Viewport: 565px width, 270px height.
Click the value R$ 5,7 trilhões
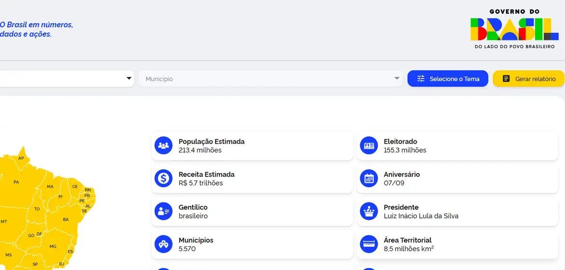201,183
